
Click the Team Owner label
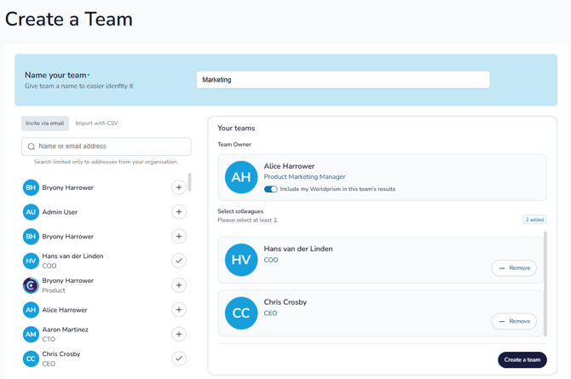[234, 145]
